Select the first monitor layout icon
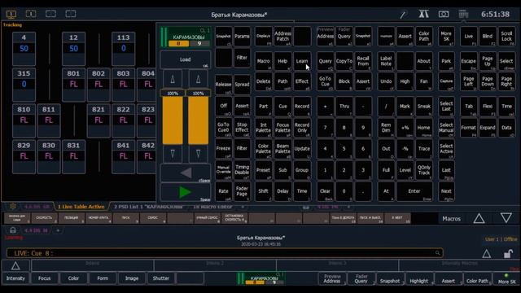The width and height of the screenshot is (521, 293). pyautogui.click(x=11, y=14)
